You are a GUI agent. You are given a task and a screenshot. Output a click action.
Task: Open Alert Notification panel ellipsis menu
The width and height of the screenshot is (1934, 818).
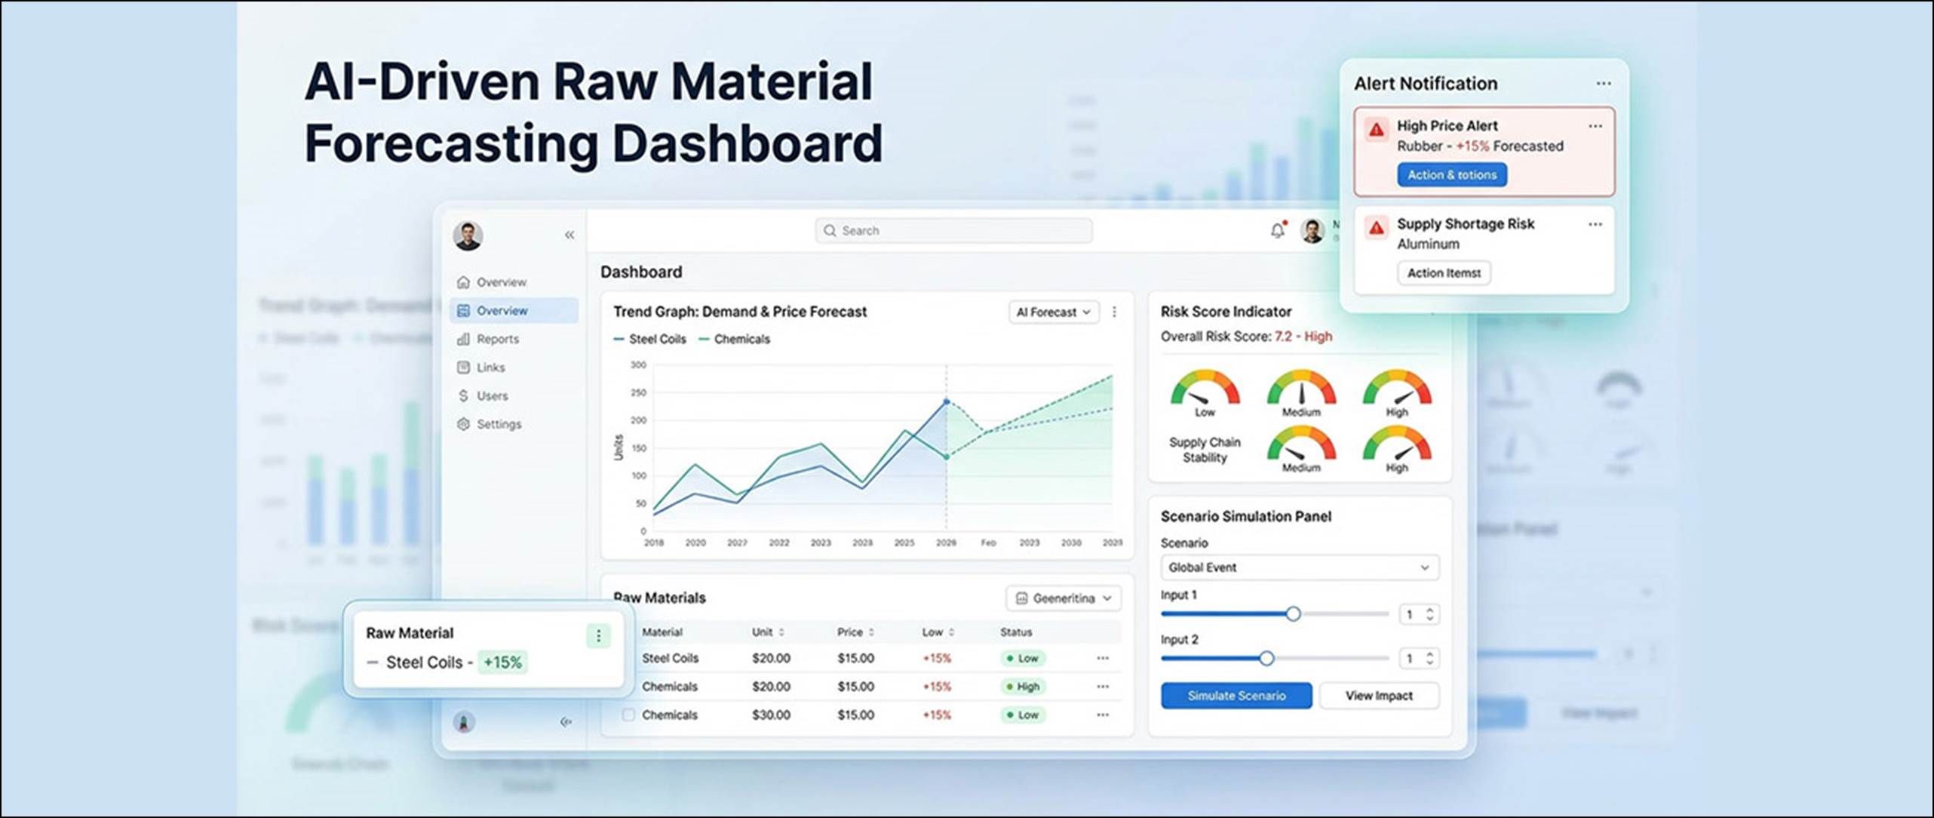tap(1604, 84)
